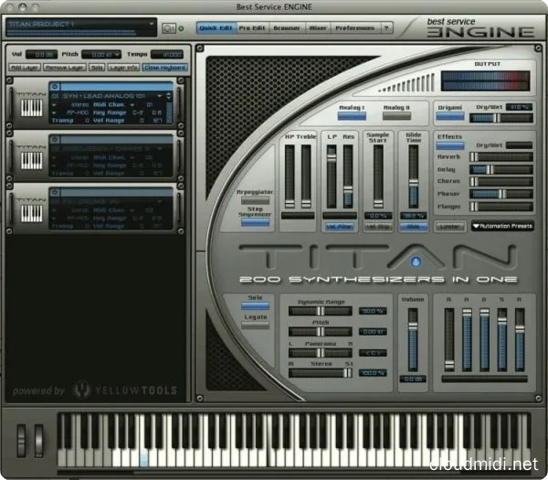Click the blue orb below TITAN logo

point(416,263)
